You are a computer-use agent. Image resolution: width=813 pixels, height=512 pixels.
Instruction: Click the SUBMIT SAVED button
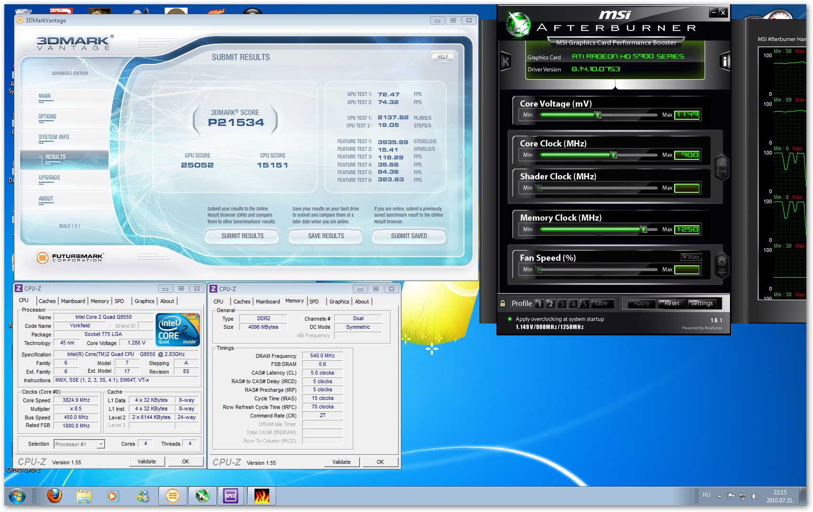409,236
